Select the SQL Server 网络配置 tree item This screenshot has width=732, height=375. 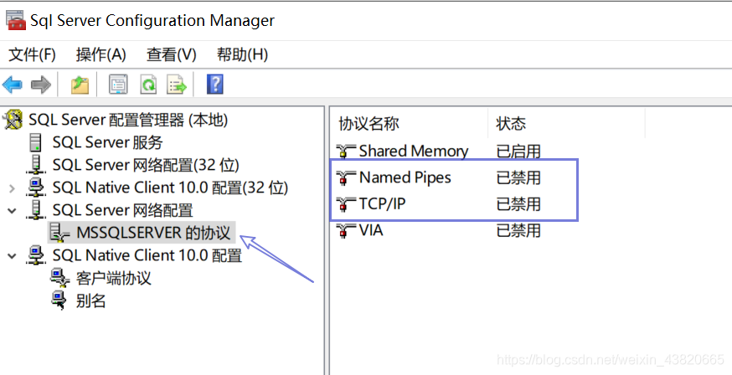pyautogui.click(x=123, y=210)
